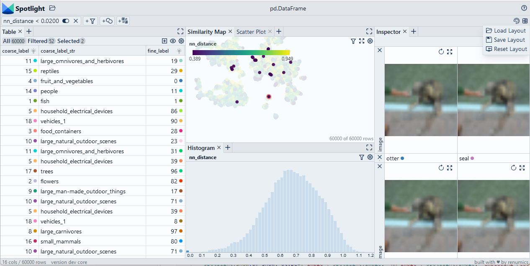
Task: Toggle the nn_distance filter switch
Action: coord(66,21)
